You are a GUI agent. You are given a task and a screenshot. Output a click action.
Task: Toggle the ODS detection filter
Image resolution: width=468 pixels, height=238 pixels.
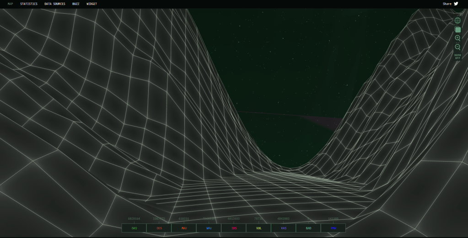click(159, 228)
